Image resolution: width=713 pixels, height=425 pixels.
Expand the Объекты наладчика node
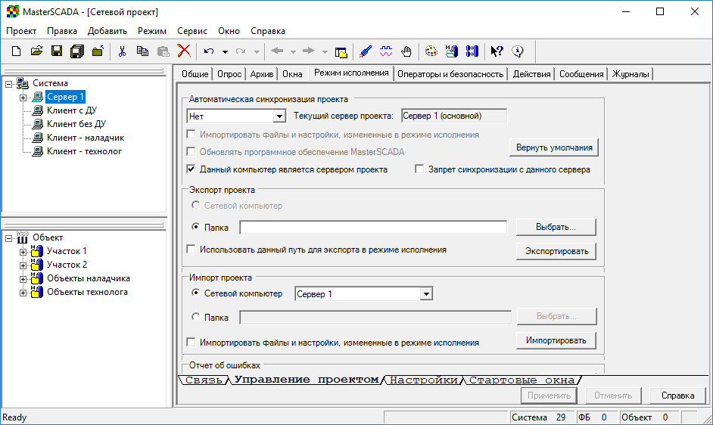[x=23, y=279]
